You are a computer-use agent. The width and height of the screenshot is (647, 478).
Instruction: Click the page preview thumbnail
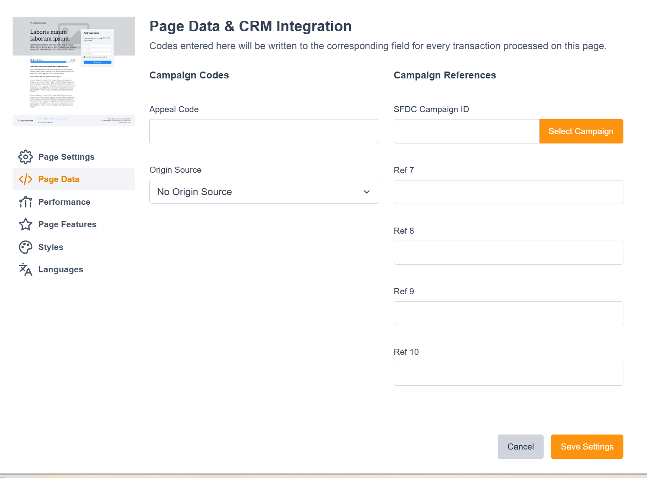[74, 72]
